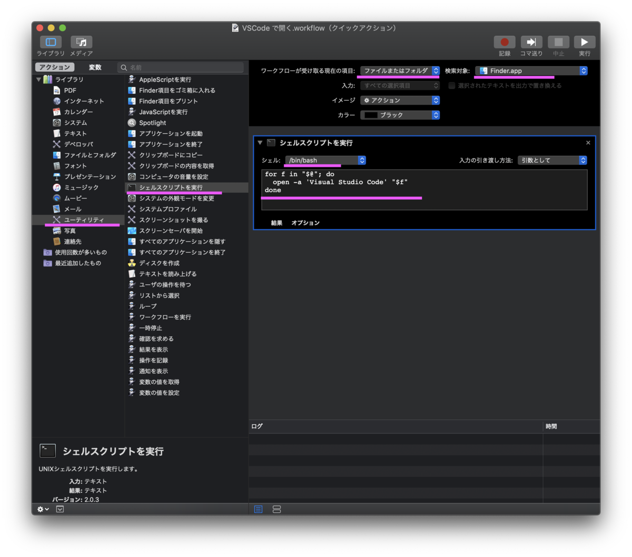Open the Finder.app 検索対象 dropdown
The height and width of the screenshot is (557, 632).
[531, 71]
